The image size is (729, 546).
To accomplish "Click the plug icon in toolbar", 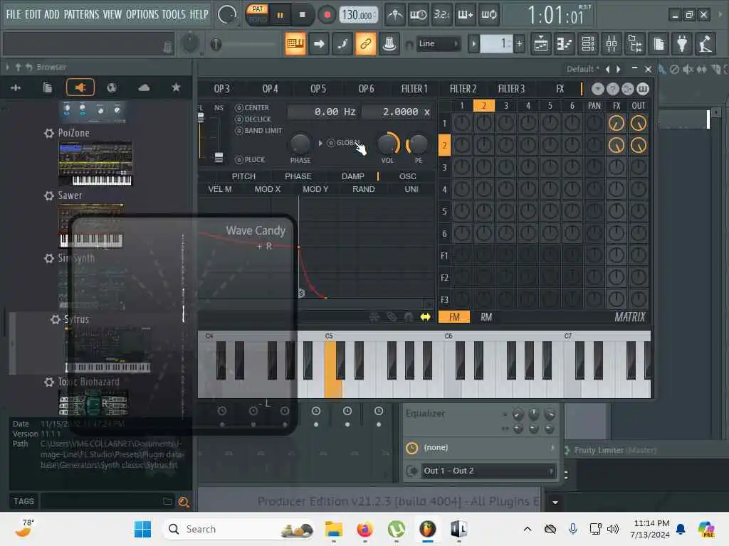I will click(x=682, y=44).
